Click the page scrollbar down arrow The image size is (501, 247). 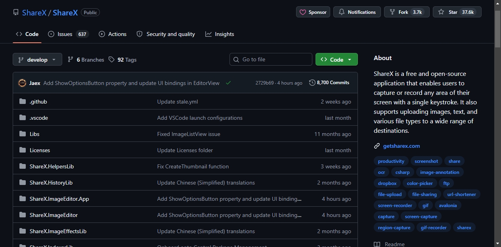coord(498,243)
